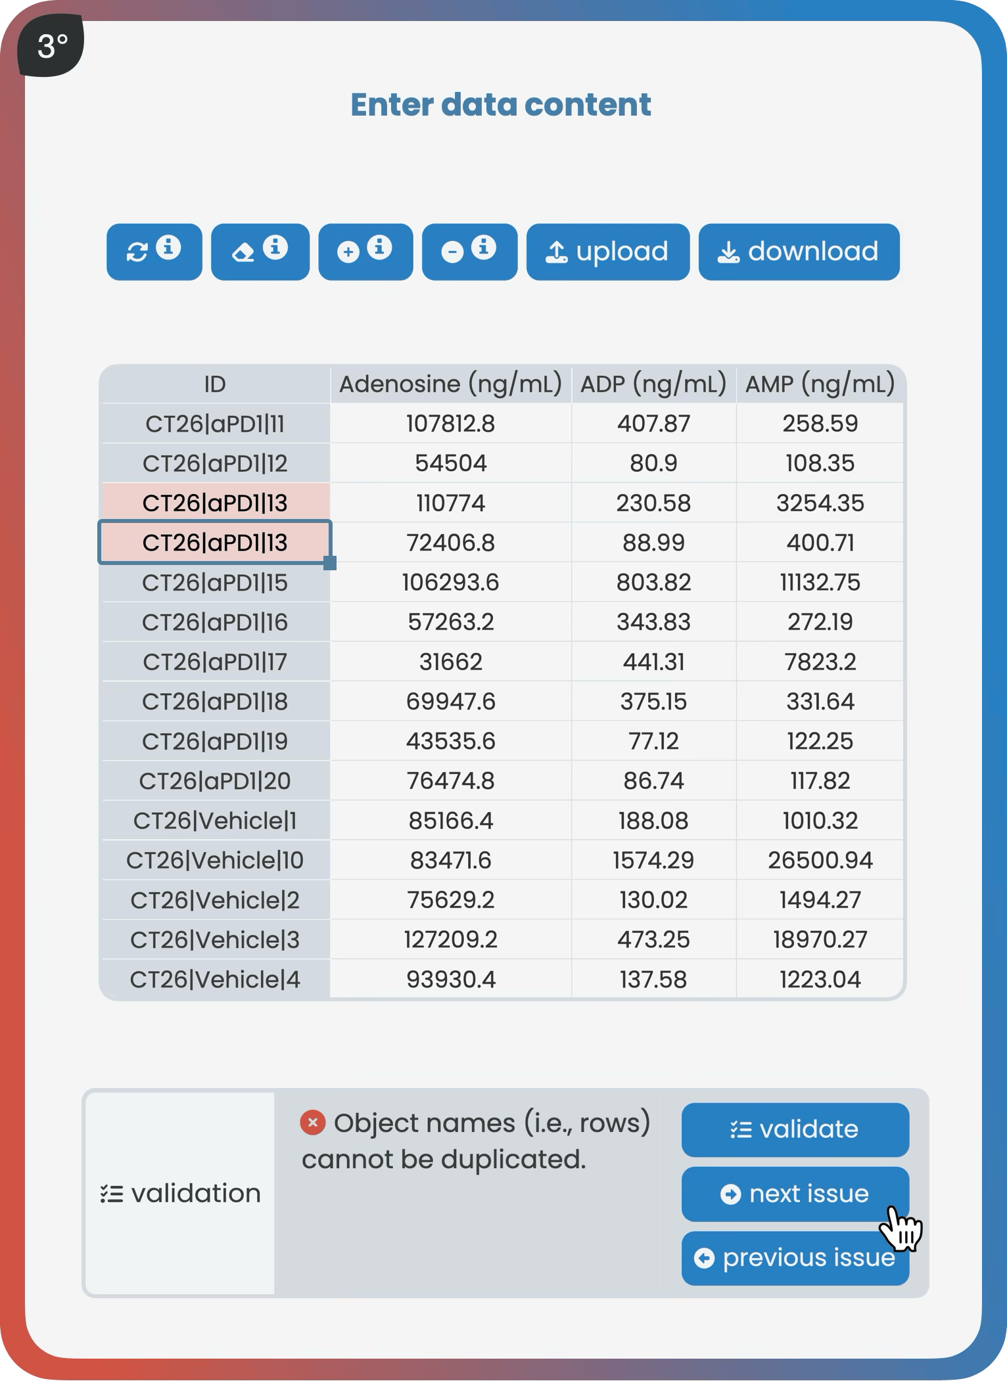Image resolution: width=1007 pixels, height=1381 pixels.
Task: Open info tooltip next to minus icon
Action: click(x=484, y=247)
